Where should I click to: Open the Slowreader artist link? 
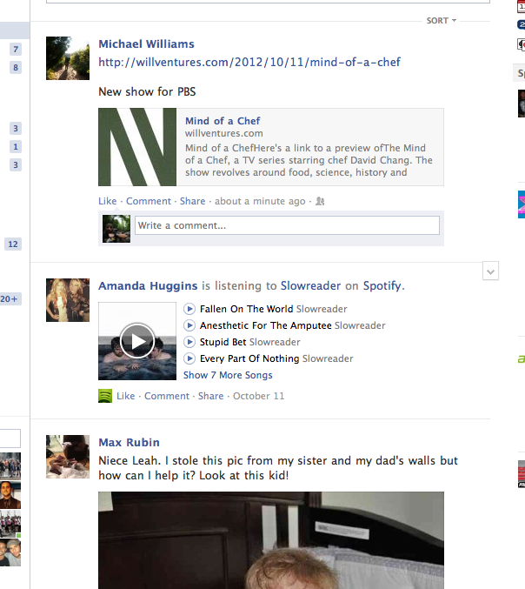(310, 286)
